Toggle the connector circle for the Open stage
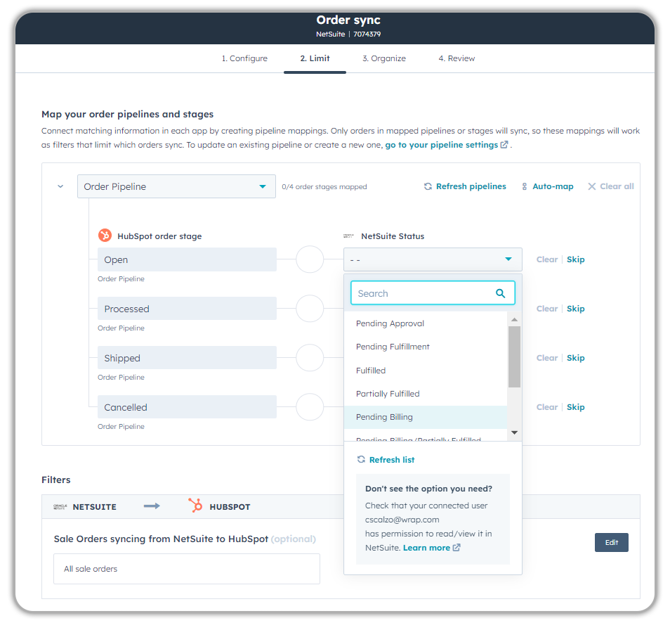Screen dimensions: 670x623 [x=310, y=259]
